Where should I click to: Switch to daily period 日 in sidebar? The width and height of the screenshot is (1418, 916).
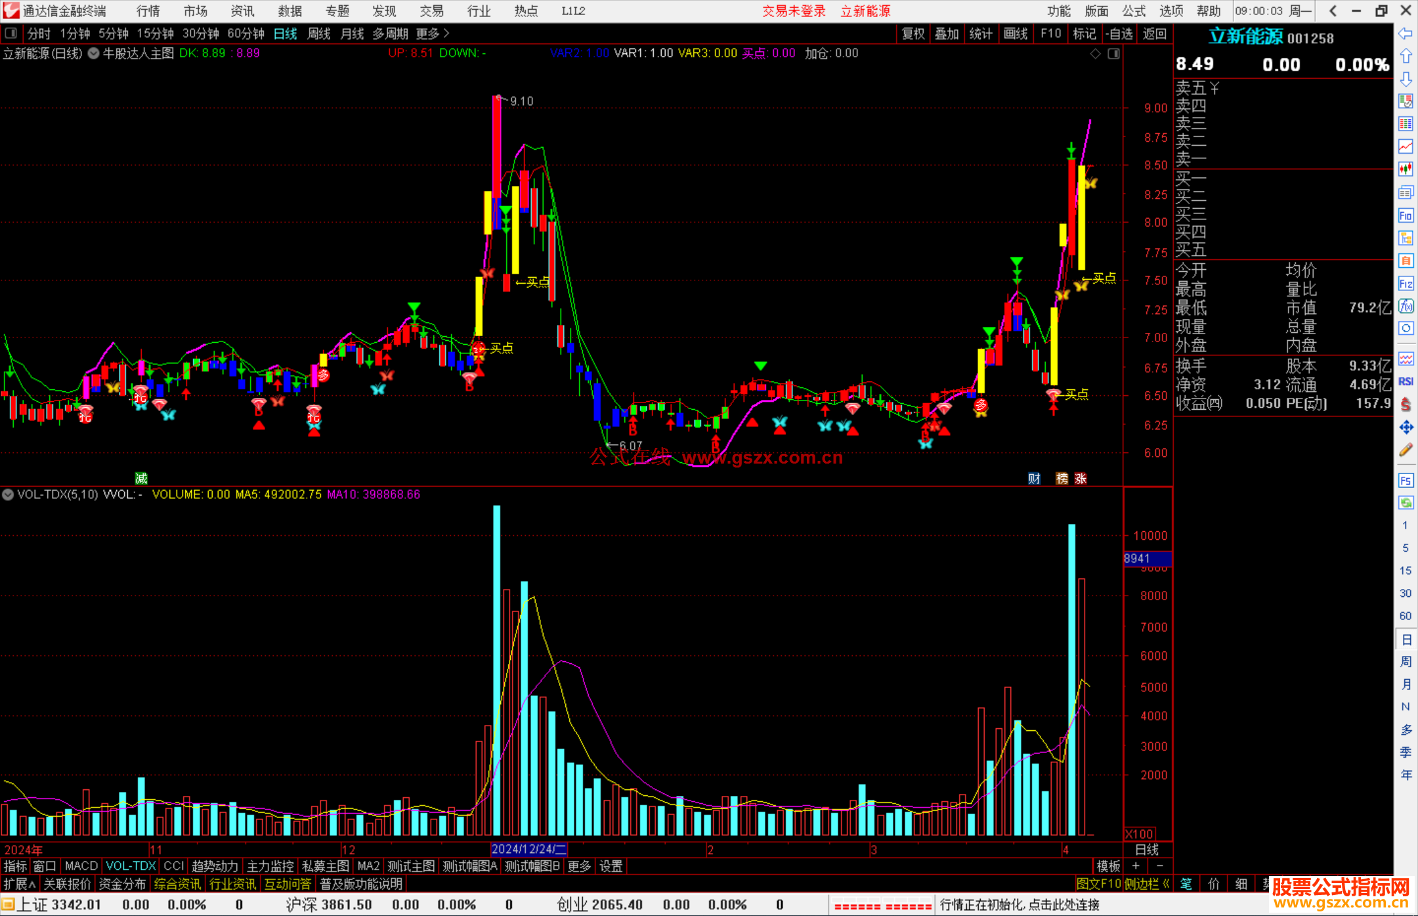1406,640
